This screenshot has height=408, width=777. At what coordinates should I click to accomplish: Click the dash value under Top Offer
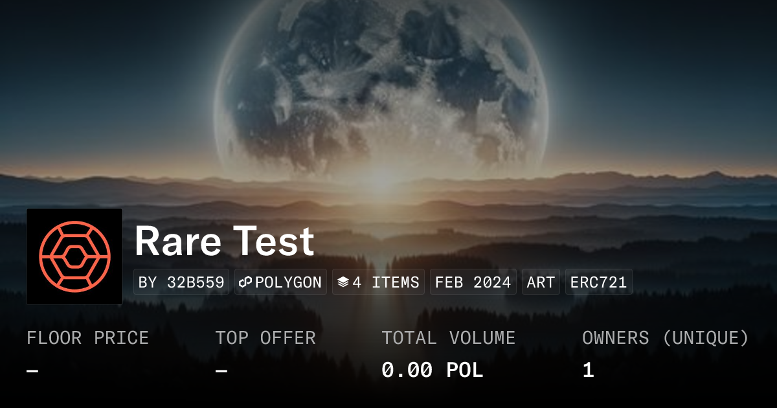[x=221, y=370]
